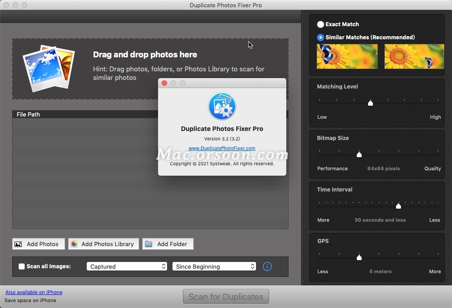
Task: Click the GPS slider handle
Action: click(x=359, y=257)
